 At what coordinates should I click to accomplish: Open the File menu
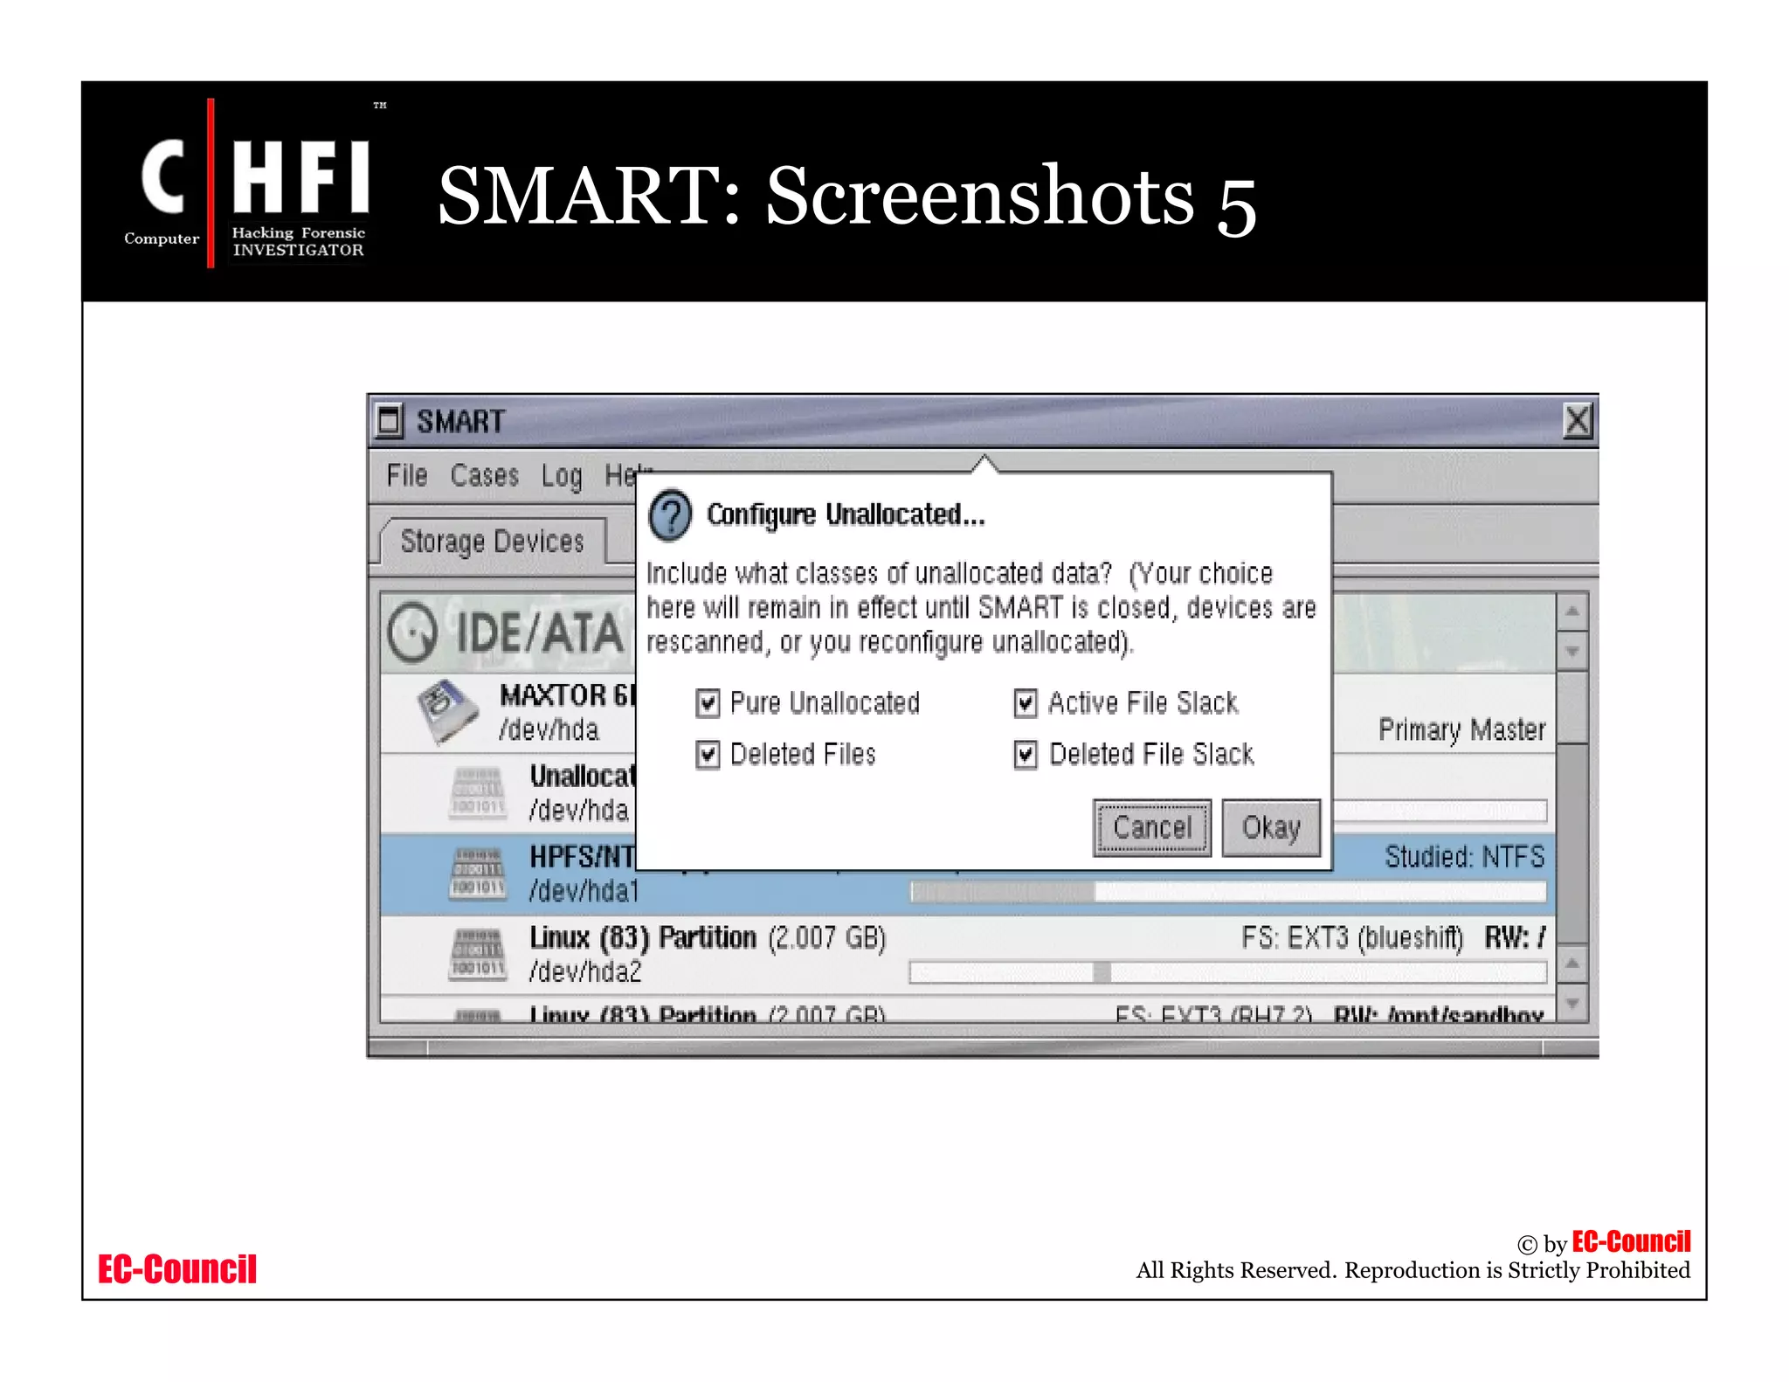pos(407,475)
